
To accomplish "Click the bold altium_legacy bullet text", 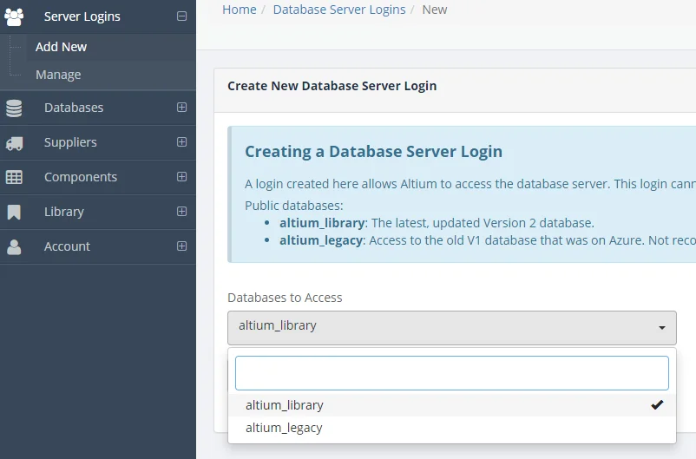I will [x=321, y=240].
